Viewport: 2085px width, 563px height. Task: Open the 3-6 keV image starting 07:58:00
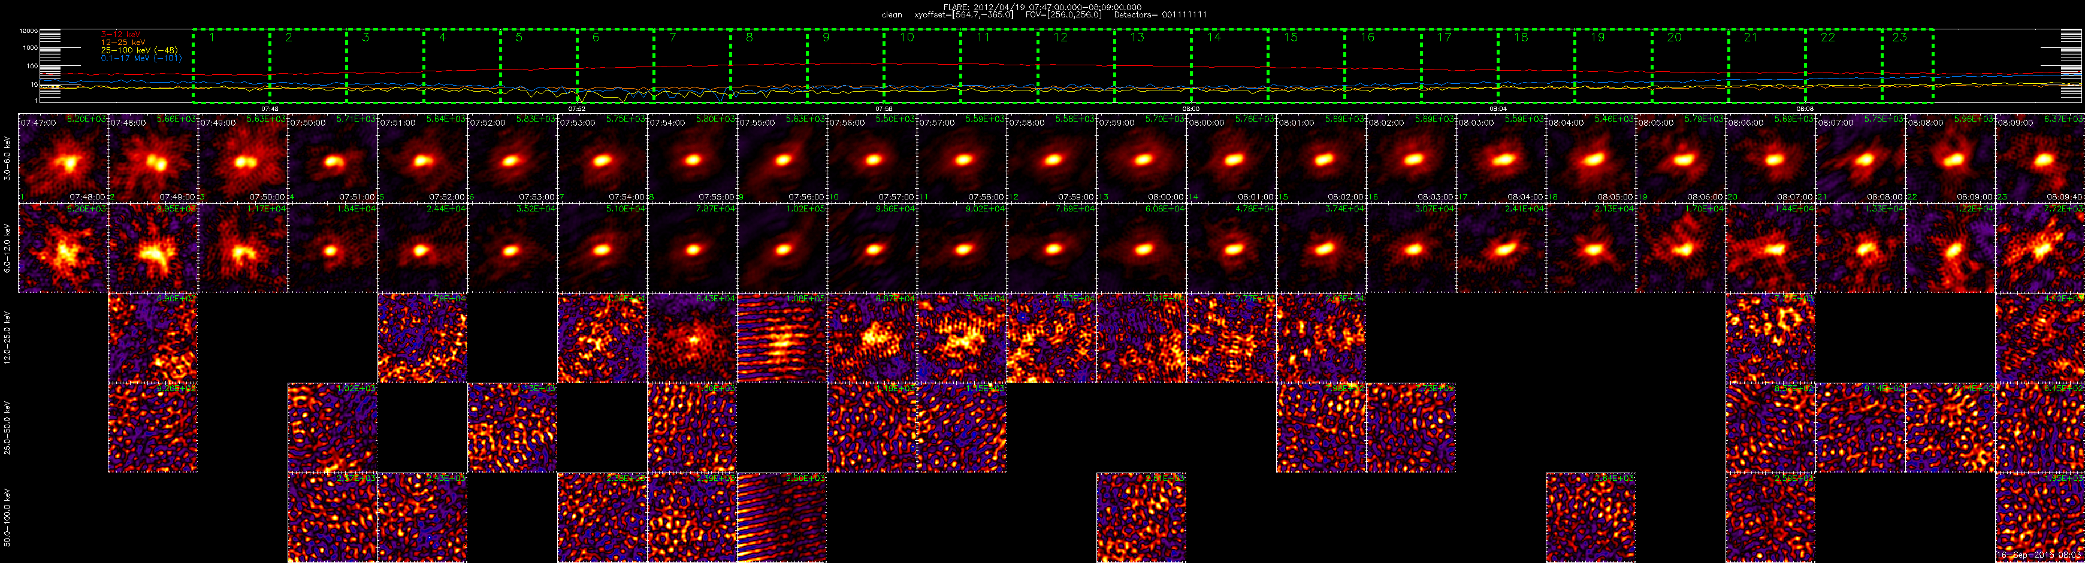[1051, 159]
